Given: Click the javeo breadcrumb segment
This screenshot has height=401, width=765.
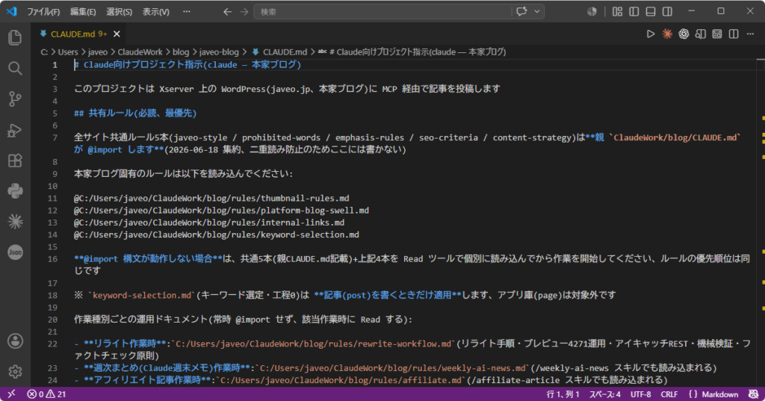Looking at the screenshot, I should 98,52.
